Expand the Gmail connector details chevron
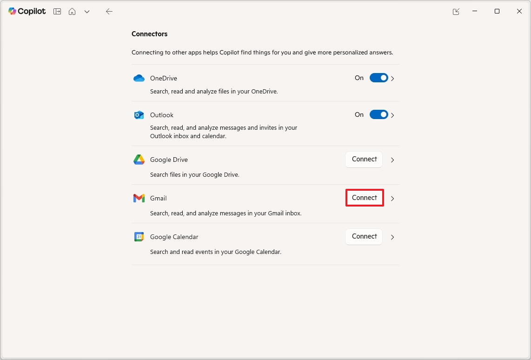The width and height of the screenshot is (531, 360). point(392,198)
